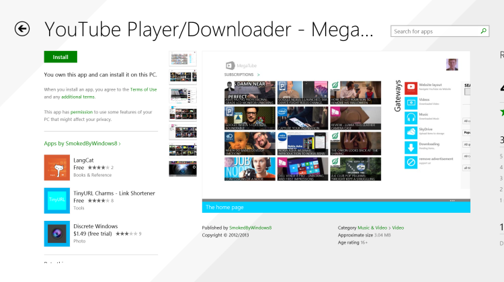Open the Music & Video category link
Viewport: 504px width, 282px height.
click(x=372, y=228)
